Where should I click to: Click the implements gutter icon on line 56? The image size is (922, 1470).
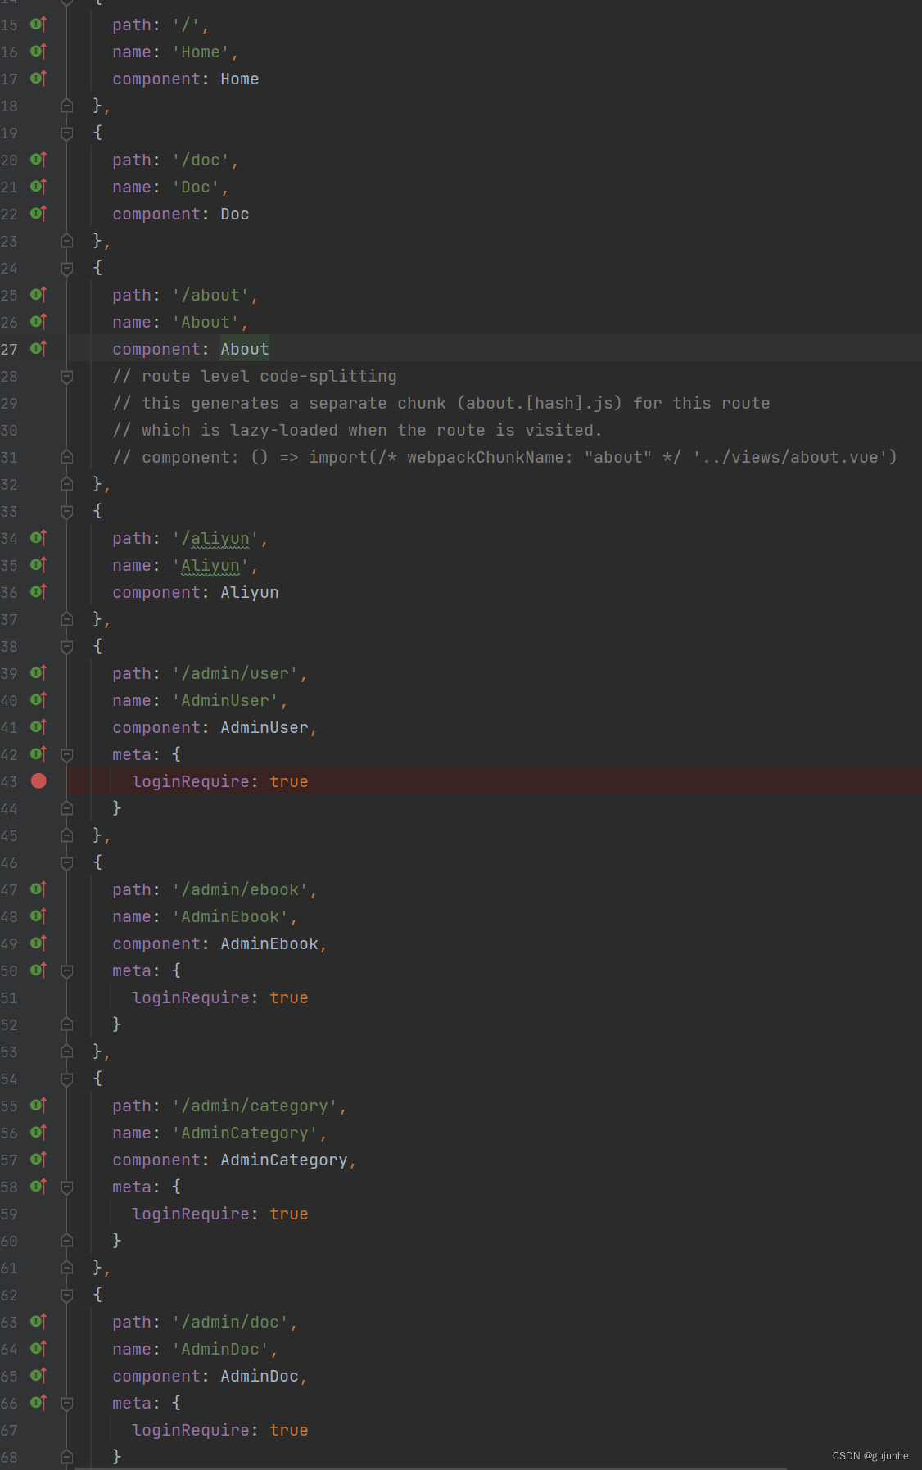pyautogui.click(x=38, y=1133)
